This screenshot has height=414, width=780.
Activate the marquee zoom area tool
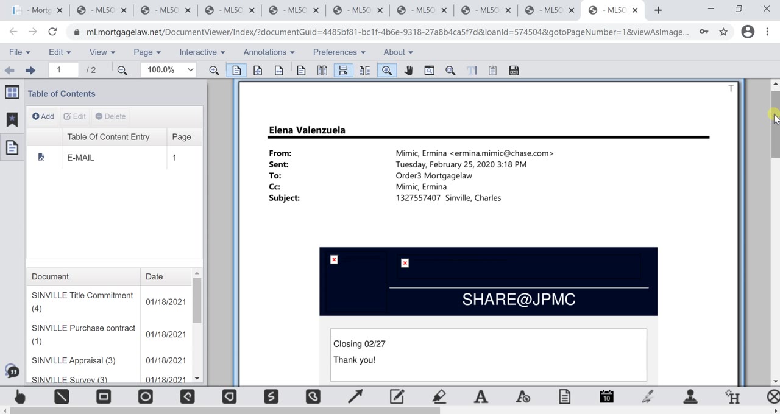(x=429, y=71)
